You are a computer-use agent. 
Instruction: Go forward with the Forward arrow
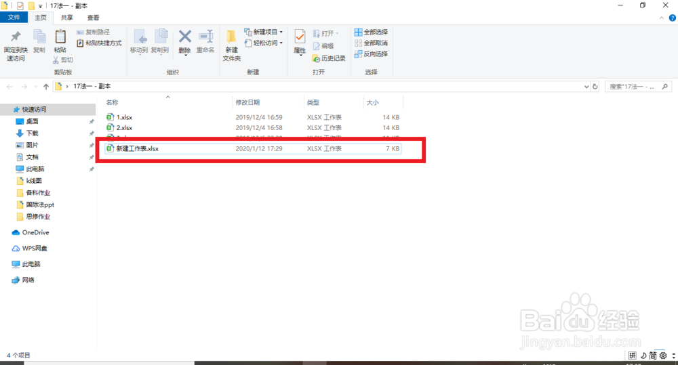[24, 87]
